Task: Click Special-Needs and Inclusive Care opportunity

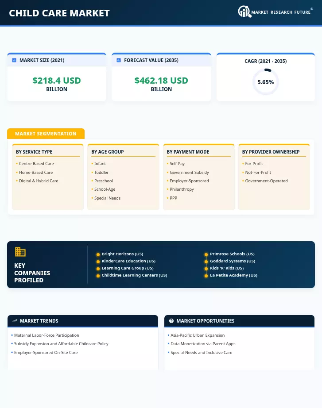Action: pyautogui.click(x=202, y=353)
